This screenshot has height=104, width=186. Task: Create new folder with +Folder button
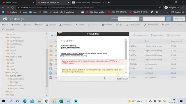(16, 25)
